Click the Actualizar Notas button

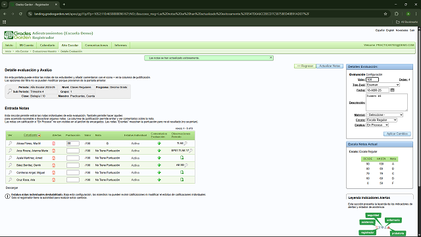coord(330,66)
